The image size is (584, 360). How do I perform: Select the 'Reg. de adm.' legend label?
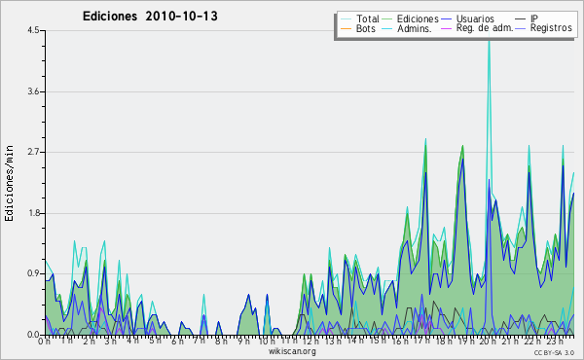pyautogui.click(x=485, y=28)
